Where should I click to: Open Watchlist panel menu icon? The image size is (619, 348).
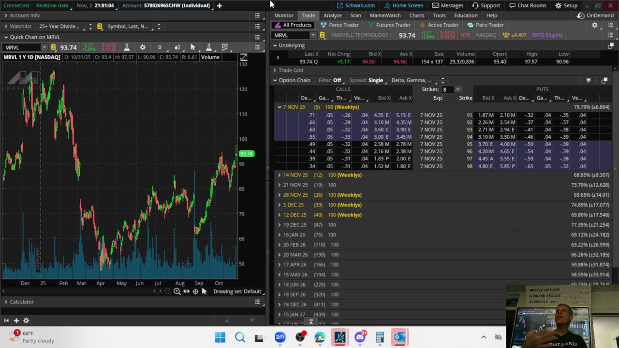tap(257, 26)
